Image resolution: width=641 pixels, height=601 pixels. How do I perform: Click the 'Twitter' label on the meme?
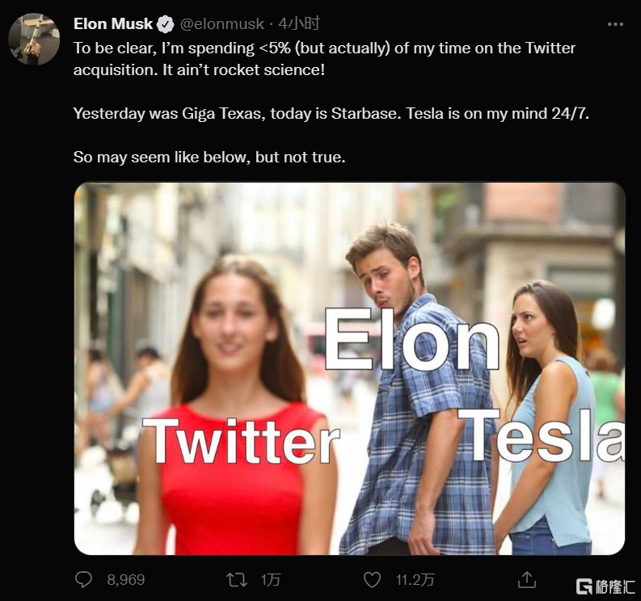[x=240, y=441]
